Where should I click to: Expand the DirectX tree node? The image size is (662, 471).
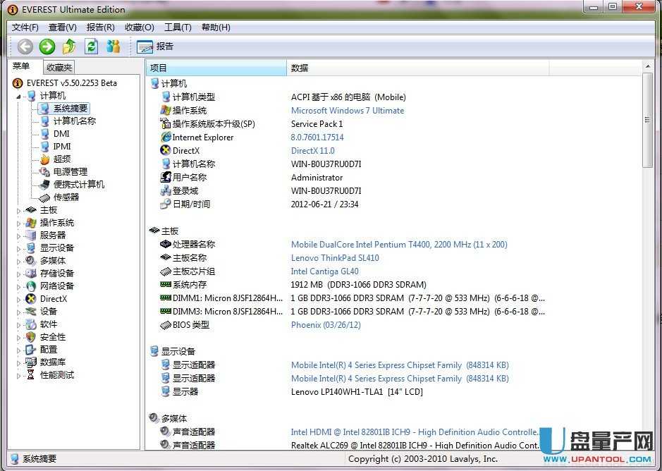(19, 299)
